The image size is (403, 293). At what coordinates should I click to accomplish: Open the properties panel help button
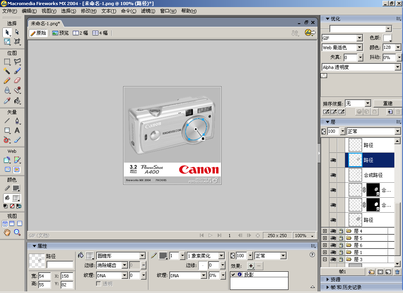coord(312,255)
